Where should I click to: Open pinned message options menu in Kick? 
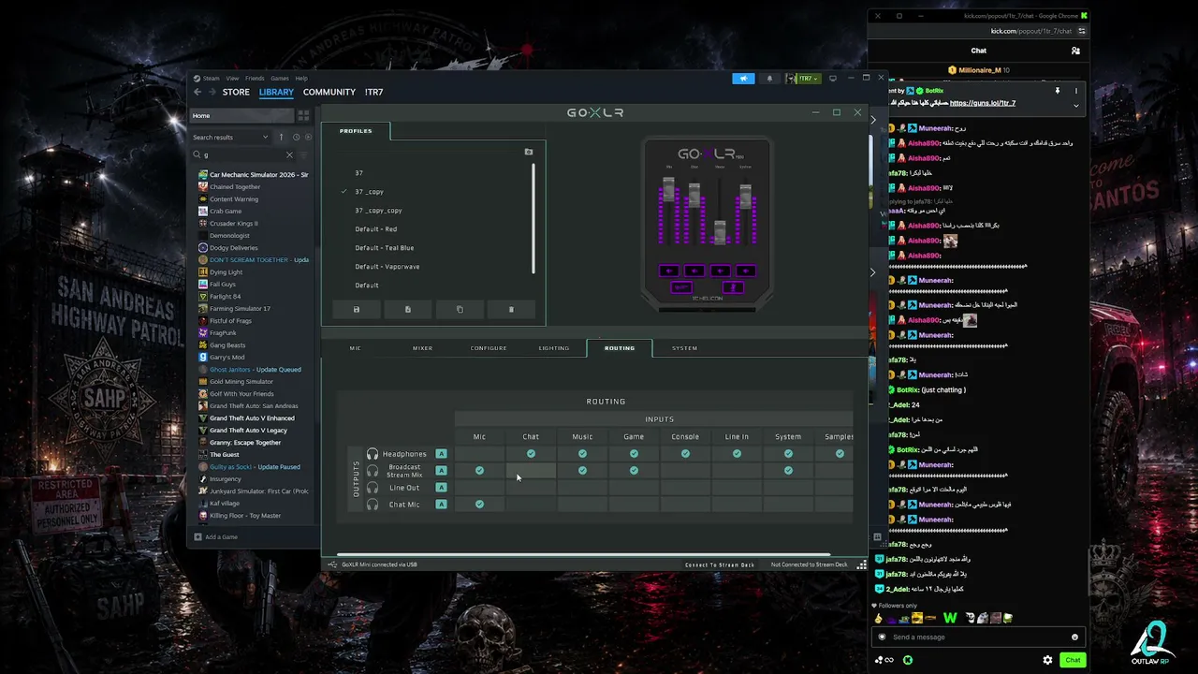1076,91
